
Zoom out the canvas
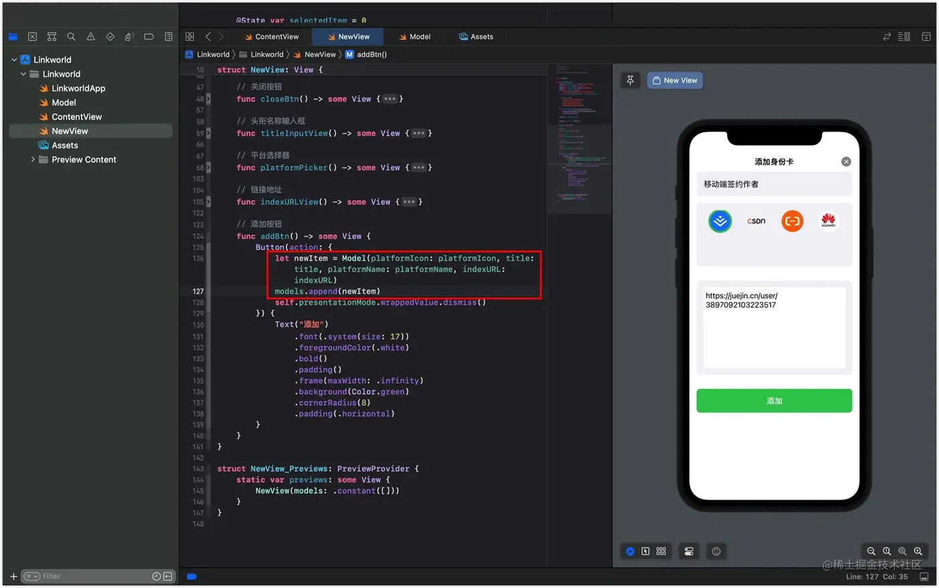click(871, 551)
